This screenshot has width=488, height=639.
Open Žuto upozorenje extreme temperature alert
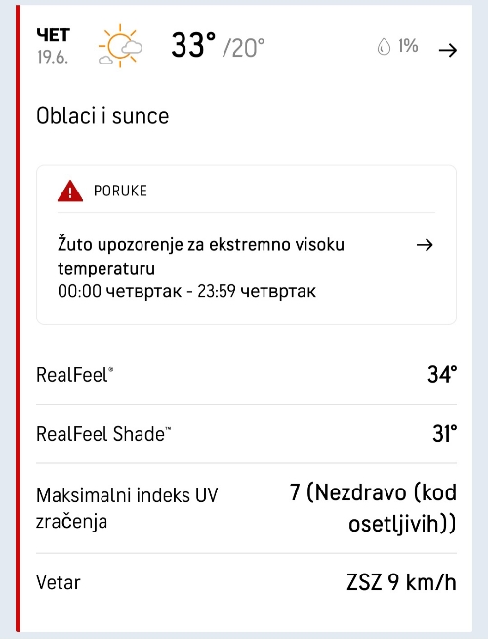point(201,256)
